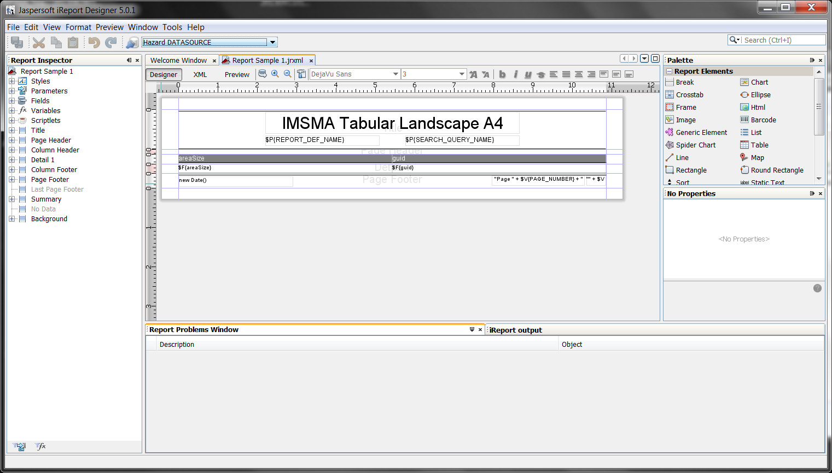Toggle the Designer view button
Viewport: 832px width, 473px height.
pyautogui.click(x=164, y=75)
